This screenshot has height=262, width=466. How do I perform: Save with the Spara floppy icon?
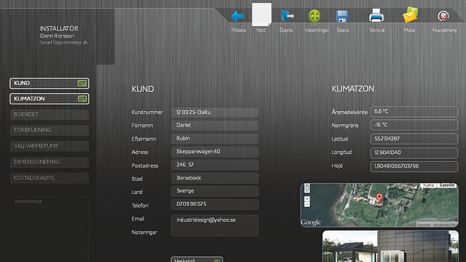point(342,16)
